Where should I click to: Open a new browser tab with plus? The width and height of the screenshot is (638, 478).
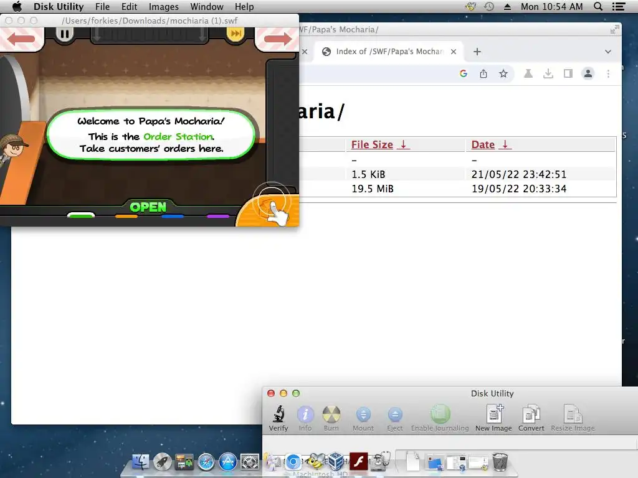pyautogui.click(x=477, y=52)
